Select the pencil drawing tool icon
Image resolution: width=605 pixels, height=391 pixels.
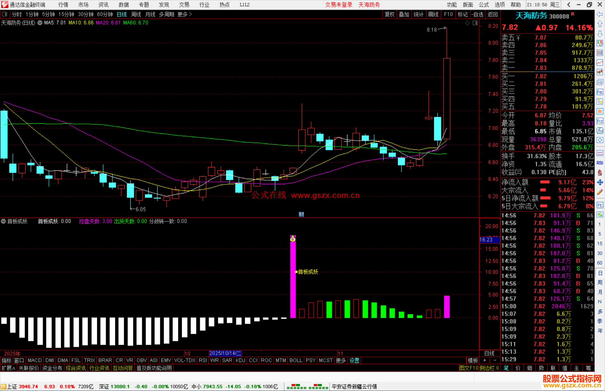pyautogui.click(x=600, y=192)
